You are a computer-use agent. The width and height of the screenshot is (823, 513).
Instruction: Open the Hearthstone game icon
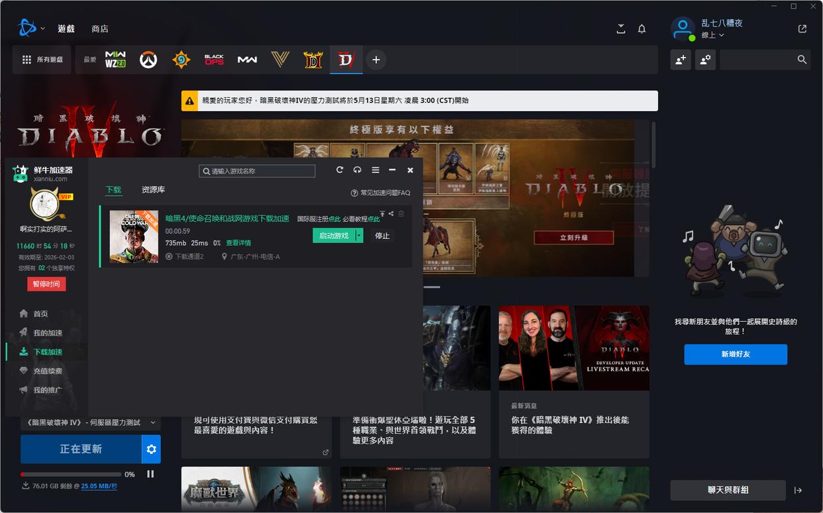[x=181, y=60]
